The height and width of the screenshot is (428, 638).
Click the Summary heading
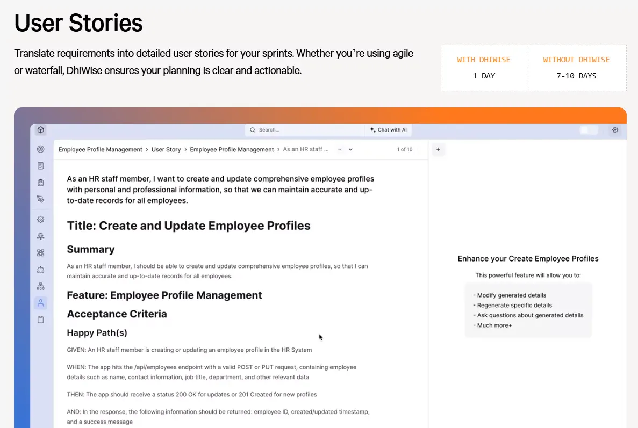[91, 249]
